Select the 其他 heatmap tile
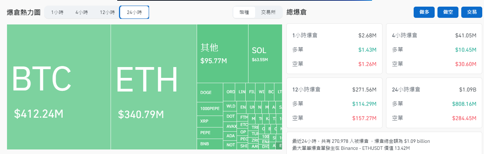 click(x=223, y=53)
